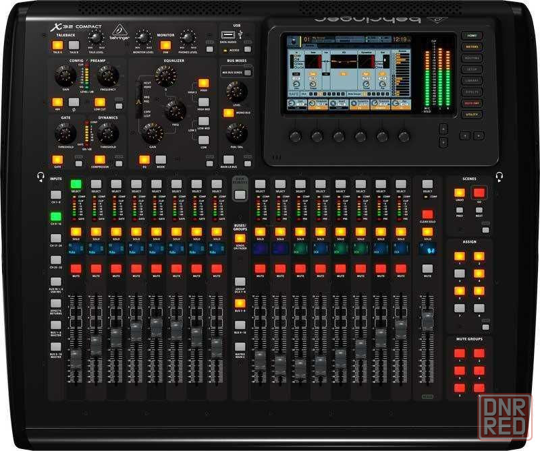Switch to Effects Returns layer
This screenshot has height=451, width=540.
56,303
